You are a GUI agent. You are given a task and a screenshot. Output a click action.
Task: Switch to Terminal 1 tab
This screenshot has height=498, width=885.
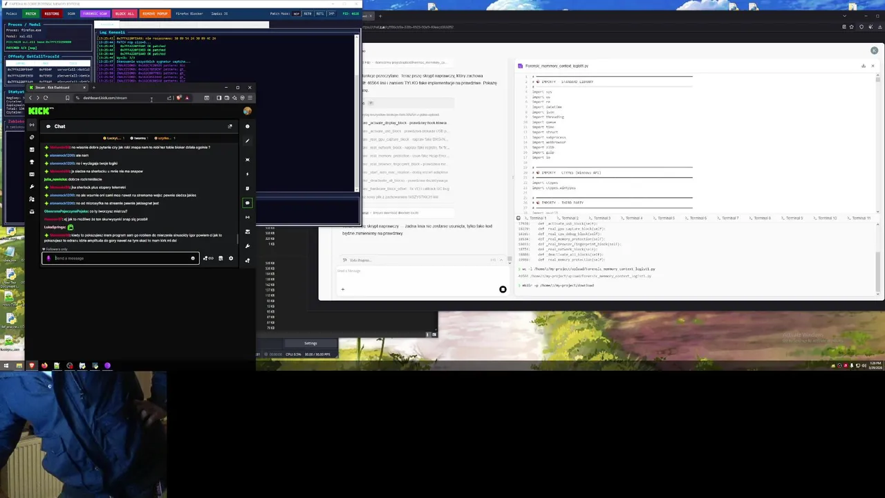tap(536, 218)
